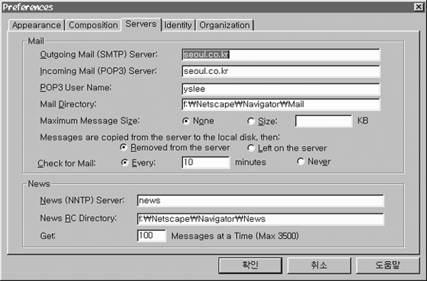The image size is (427, 281).
Task: Click the 확인 (OK) button
Action: (250, 265)
